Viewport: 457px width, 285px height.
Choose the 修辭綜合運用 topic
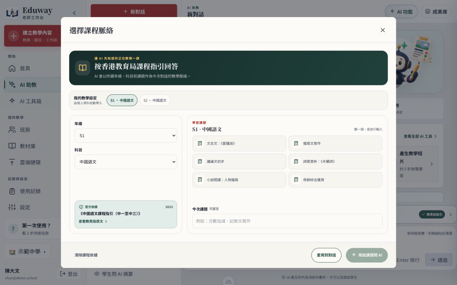(335, 180)
